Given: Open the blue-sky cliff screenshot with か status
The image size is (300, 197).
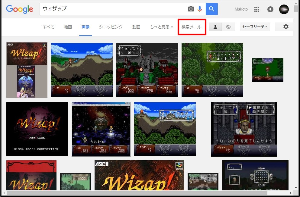Looking at the screenshot, I should point(82,70).
